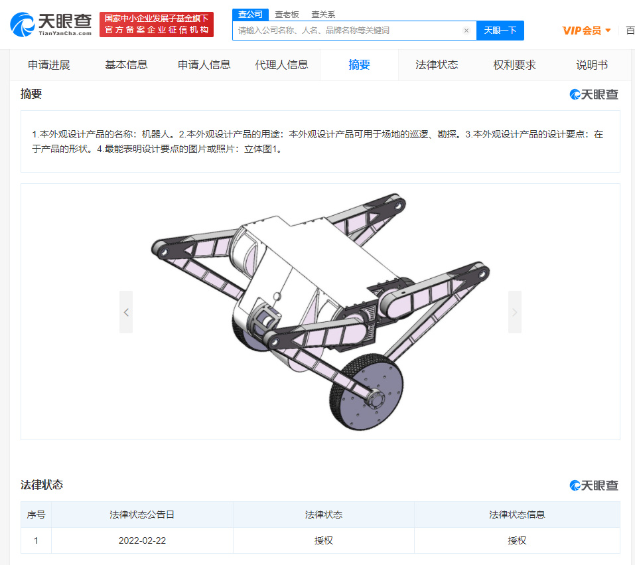
Task: Open the 申请人信息 tab
Action: click(x=204, y=65)
